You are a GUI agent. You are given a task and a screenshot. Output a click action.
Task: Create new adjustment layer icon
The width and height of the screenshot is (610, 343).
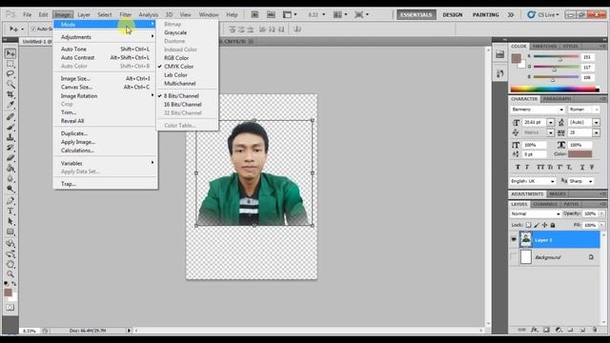point(559,330)
